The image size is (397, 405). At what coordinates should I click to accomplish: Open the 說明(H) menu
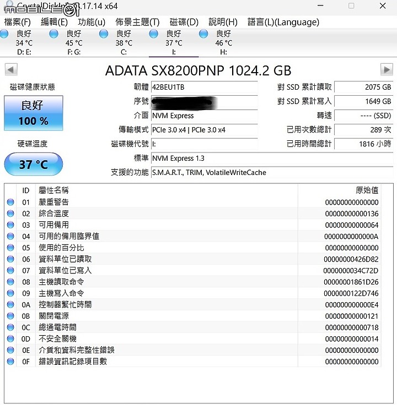click(223, 22)
